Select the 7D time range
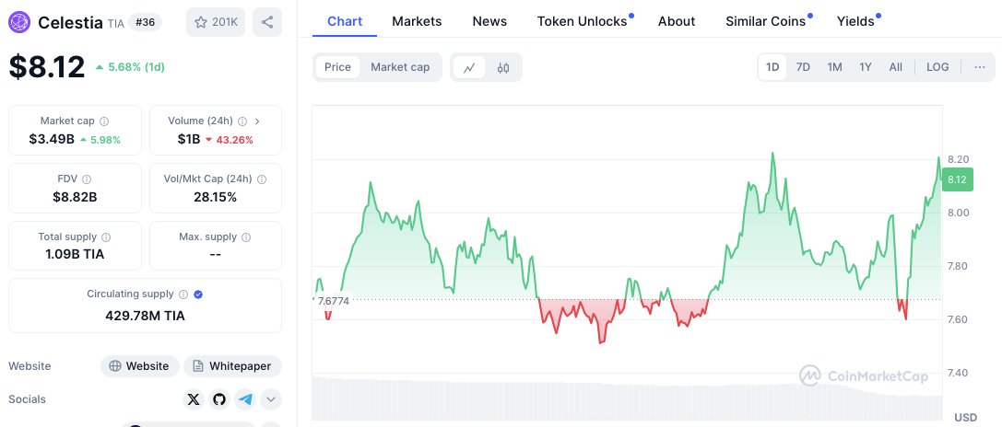 (803, 67)
